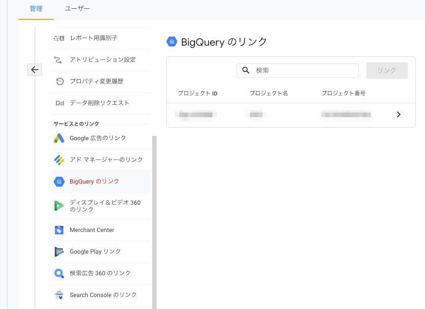The image size is (425, 309).
Task: Click the Merchant Center tag icon
Action: point(59,230)
